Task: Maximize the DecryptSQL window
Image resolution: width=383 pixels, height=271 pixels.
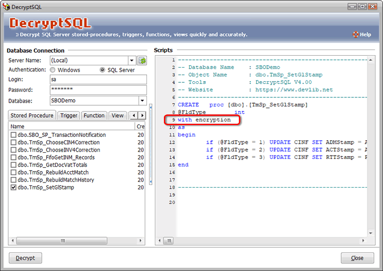Action: [x=362, y=7]
